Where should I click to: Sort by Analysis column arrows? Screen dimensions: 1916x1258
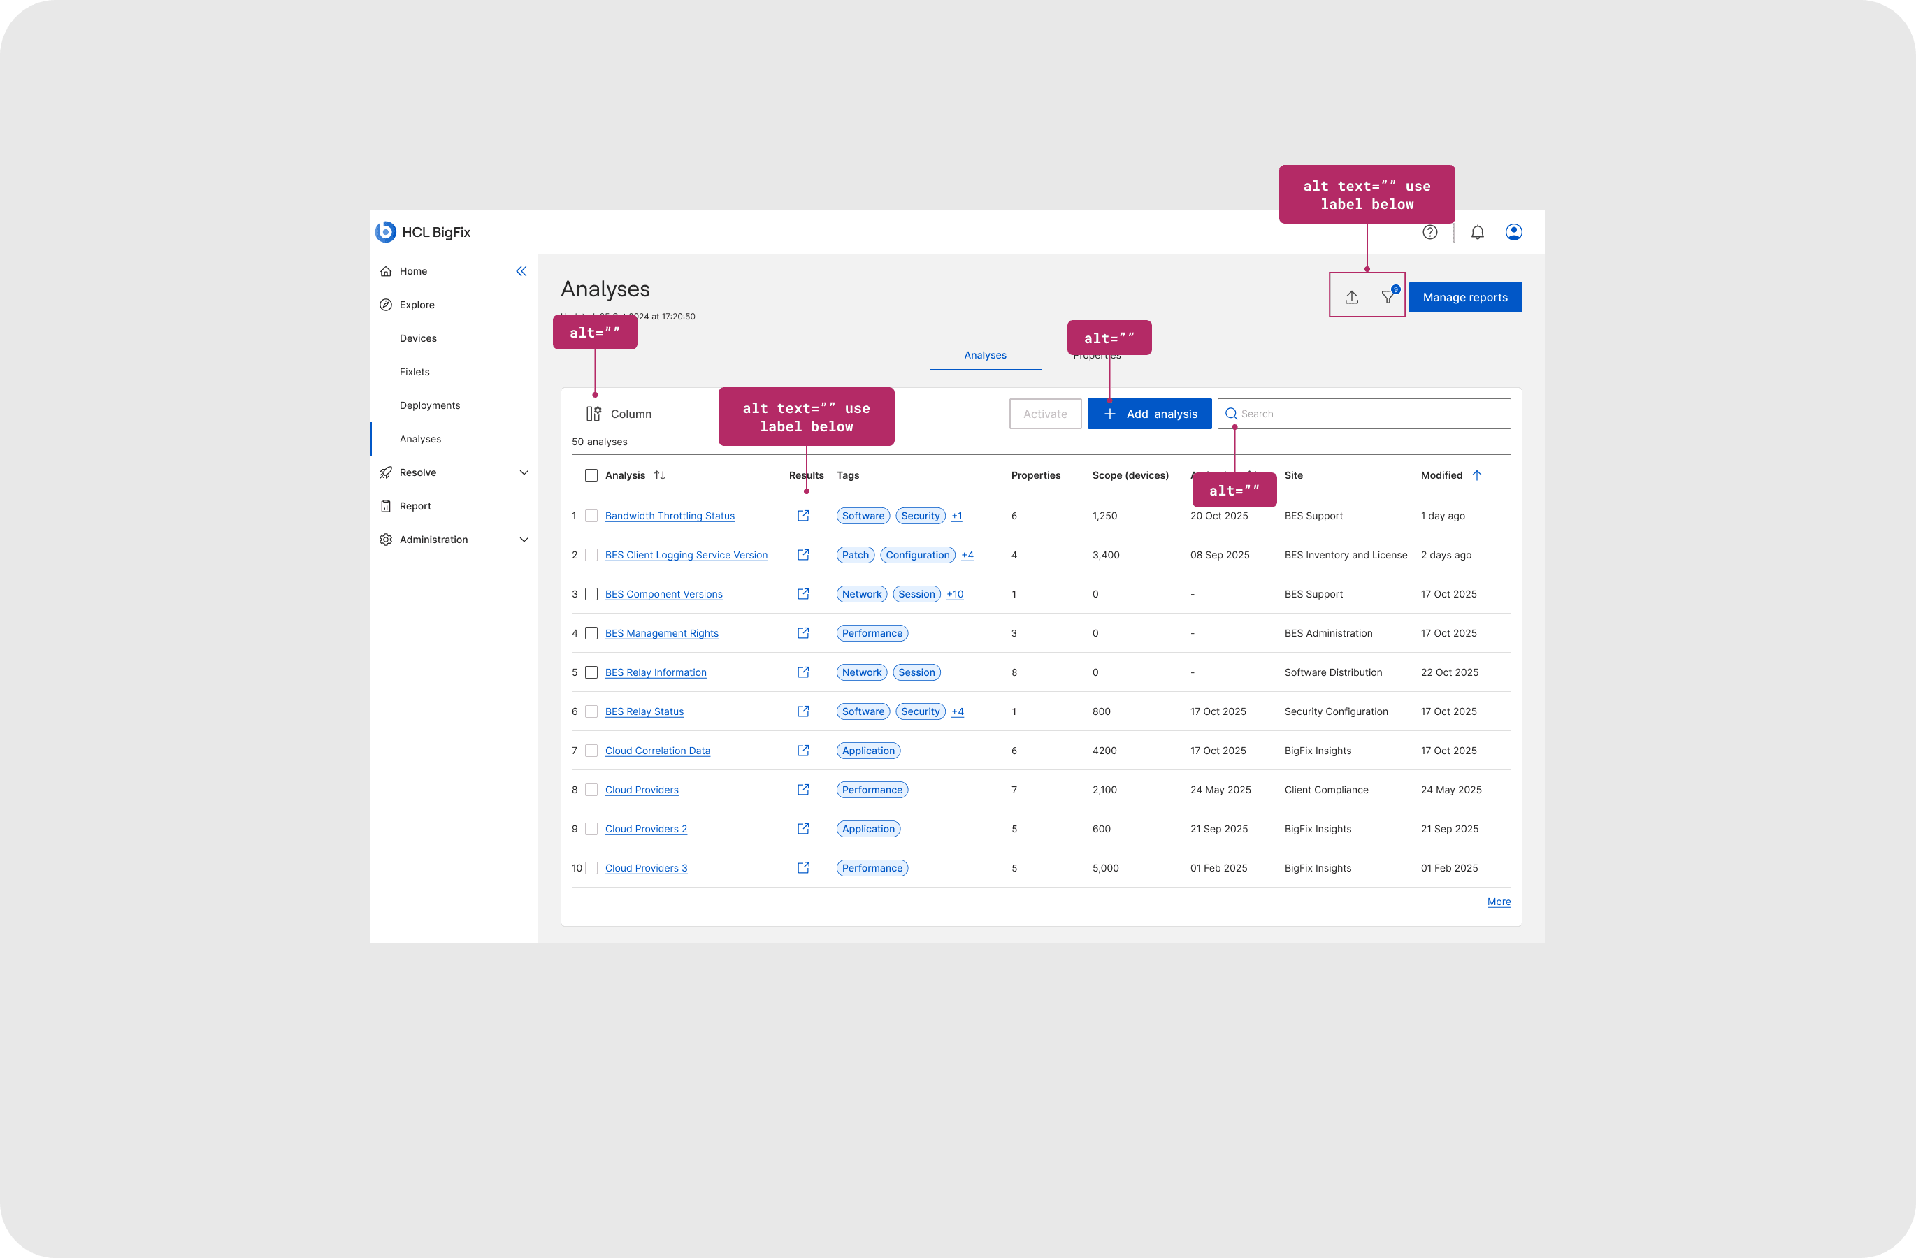pyautogui.click(x=659, y=475)
